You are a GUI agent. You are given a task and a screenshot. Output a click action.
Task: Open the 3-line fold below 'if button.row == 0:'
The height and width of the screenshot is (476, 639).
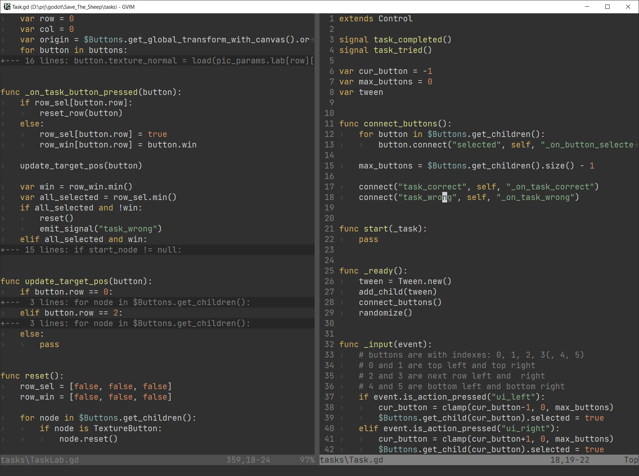coord(157,302)
